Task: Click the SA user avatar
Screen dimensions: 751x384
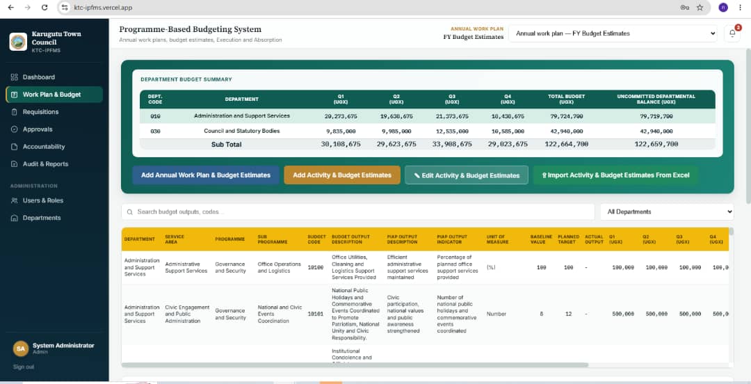Action: pos(21,349)
